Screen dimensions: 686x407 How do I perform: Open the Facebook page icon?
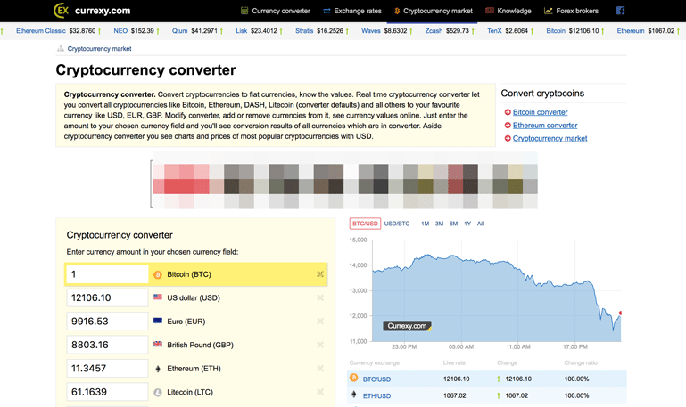coord(620,11)
